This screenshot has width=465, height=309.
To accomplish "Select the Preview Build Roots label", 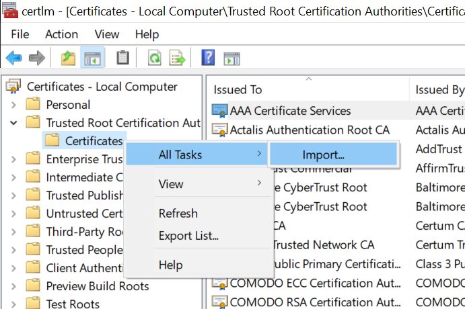I will click(98, 286).
